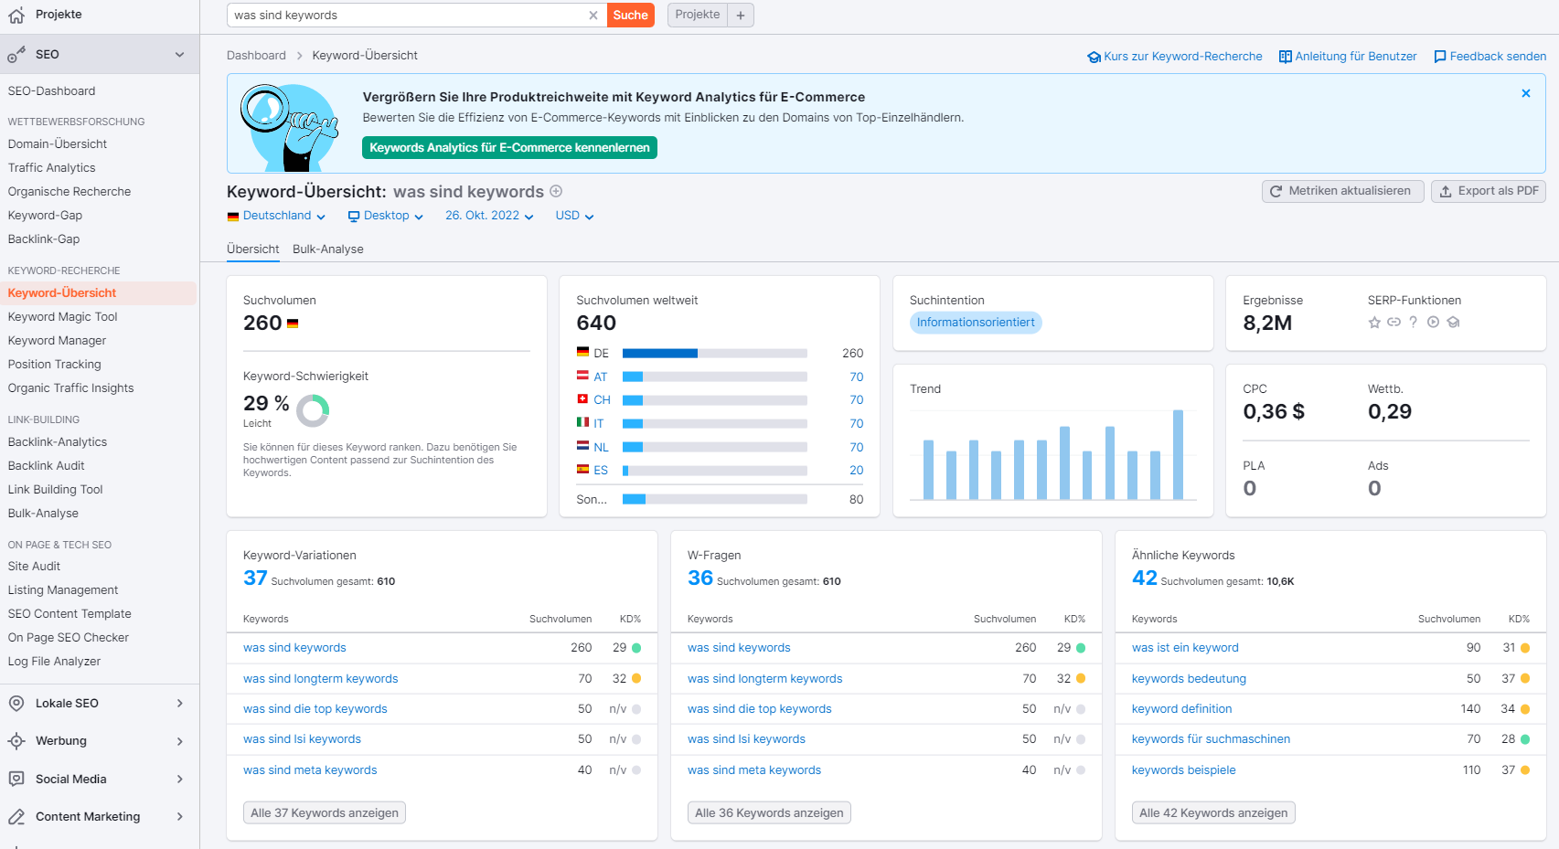
Task: Click into the keyword search input field
Action: 407,16
